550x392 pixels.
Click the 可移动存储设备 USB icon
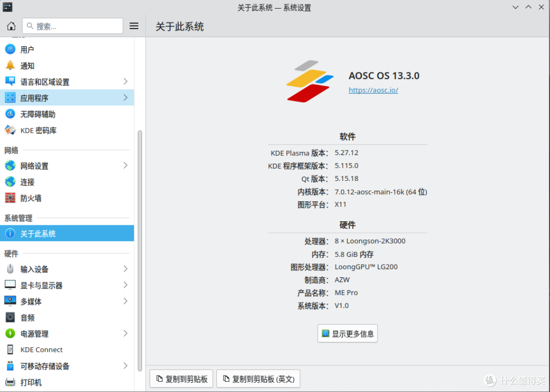10,365
